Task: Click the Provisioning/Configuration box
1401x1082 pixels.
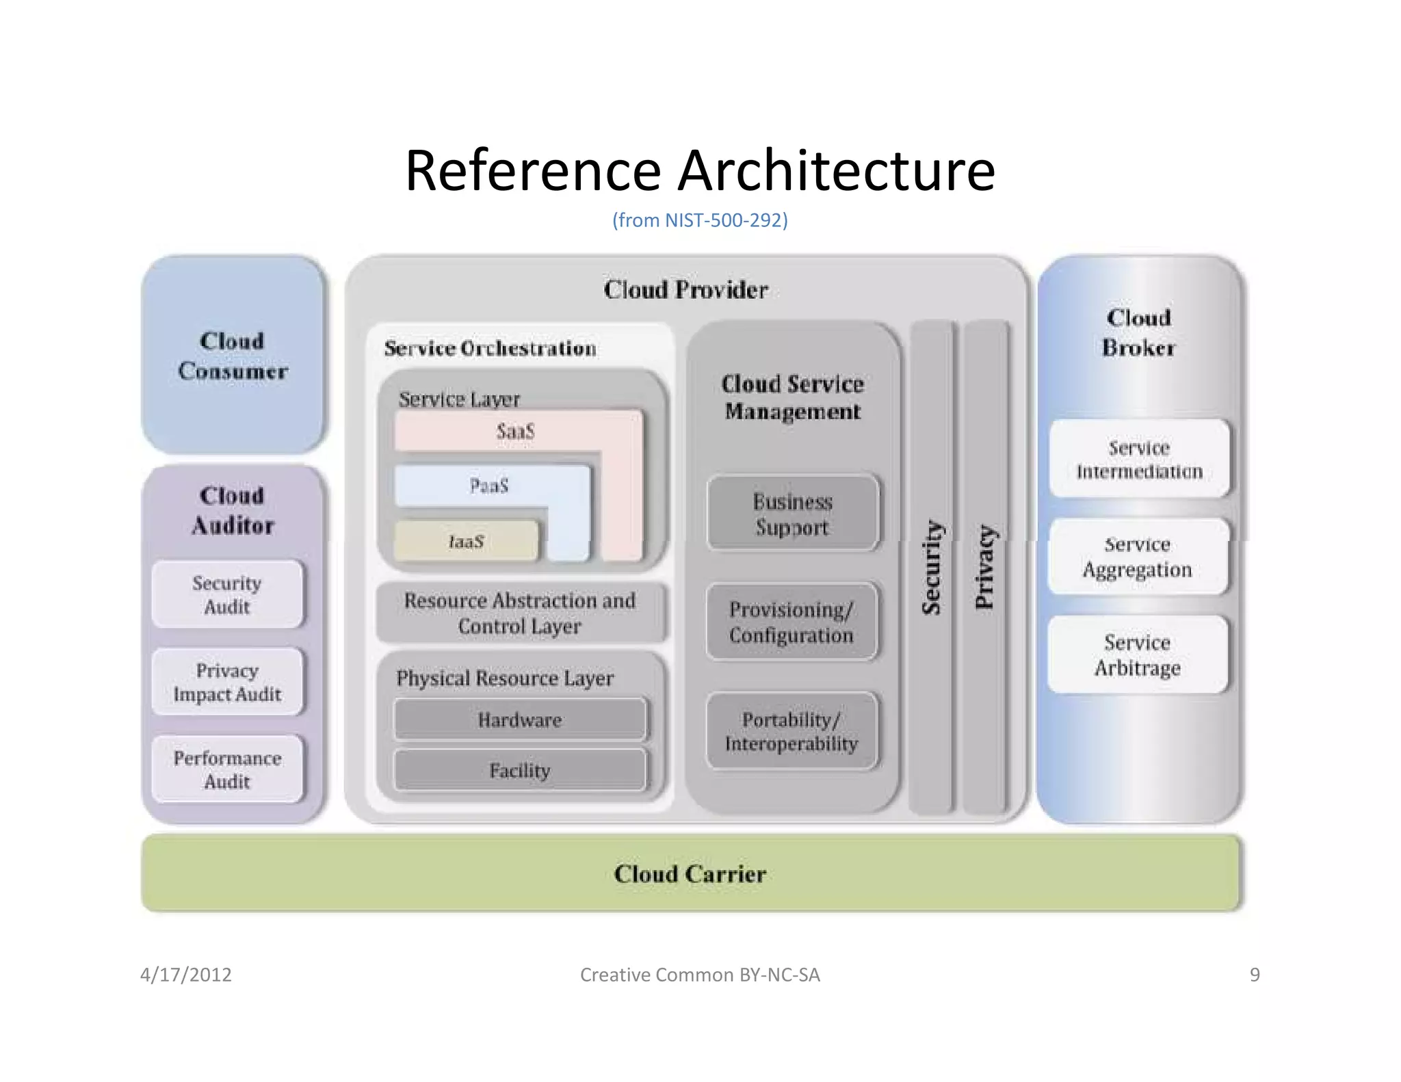Action: [791, 622]
